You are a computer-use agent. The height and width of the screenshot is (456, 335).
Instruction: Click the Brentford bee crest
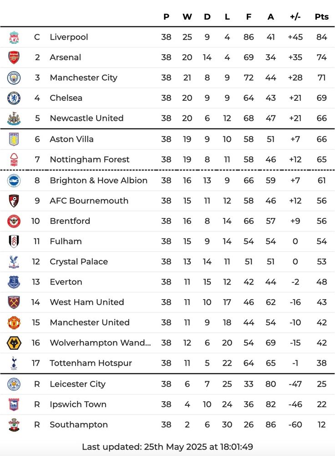pyautogui.click(x=14, y=221)
